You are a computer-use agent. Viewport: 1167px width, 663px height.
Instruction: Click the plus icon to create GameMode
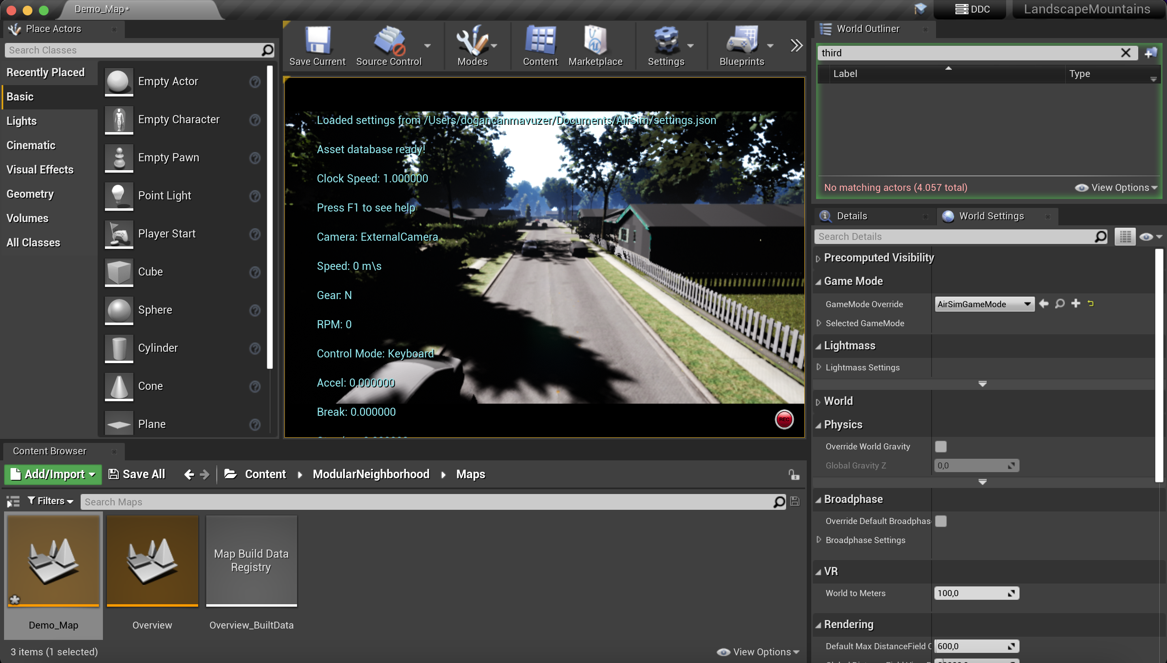pyautogui.click(x=1075, y=303)
